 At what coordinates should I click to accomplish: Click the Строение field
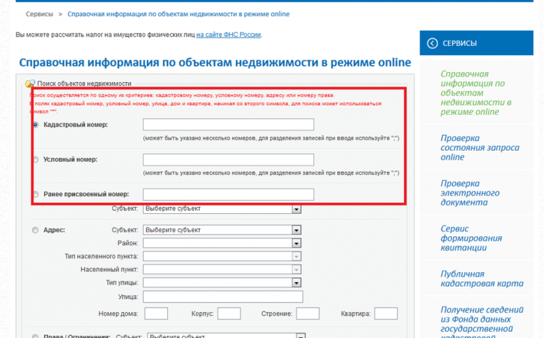coord(308,314)
